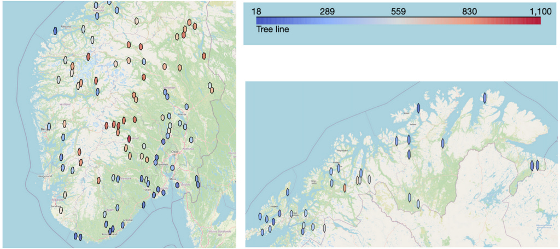Select leftmost marker at Norway's southern tip

(x=75, y=236)
